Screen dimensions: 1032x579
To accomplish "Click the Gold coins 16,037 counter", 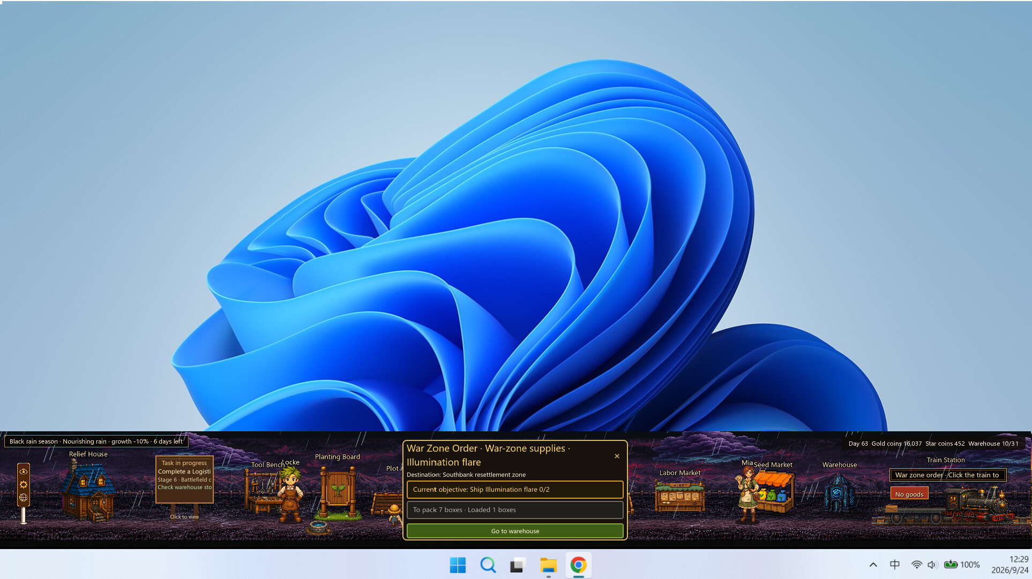I will pyautogui.click(x=896, y=443).
